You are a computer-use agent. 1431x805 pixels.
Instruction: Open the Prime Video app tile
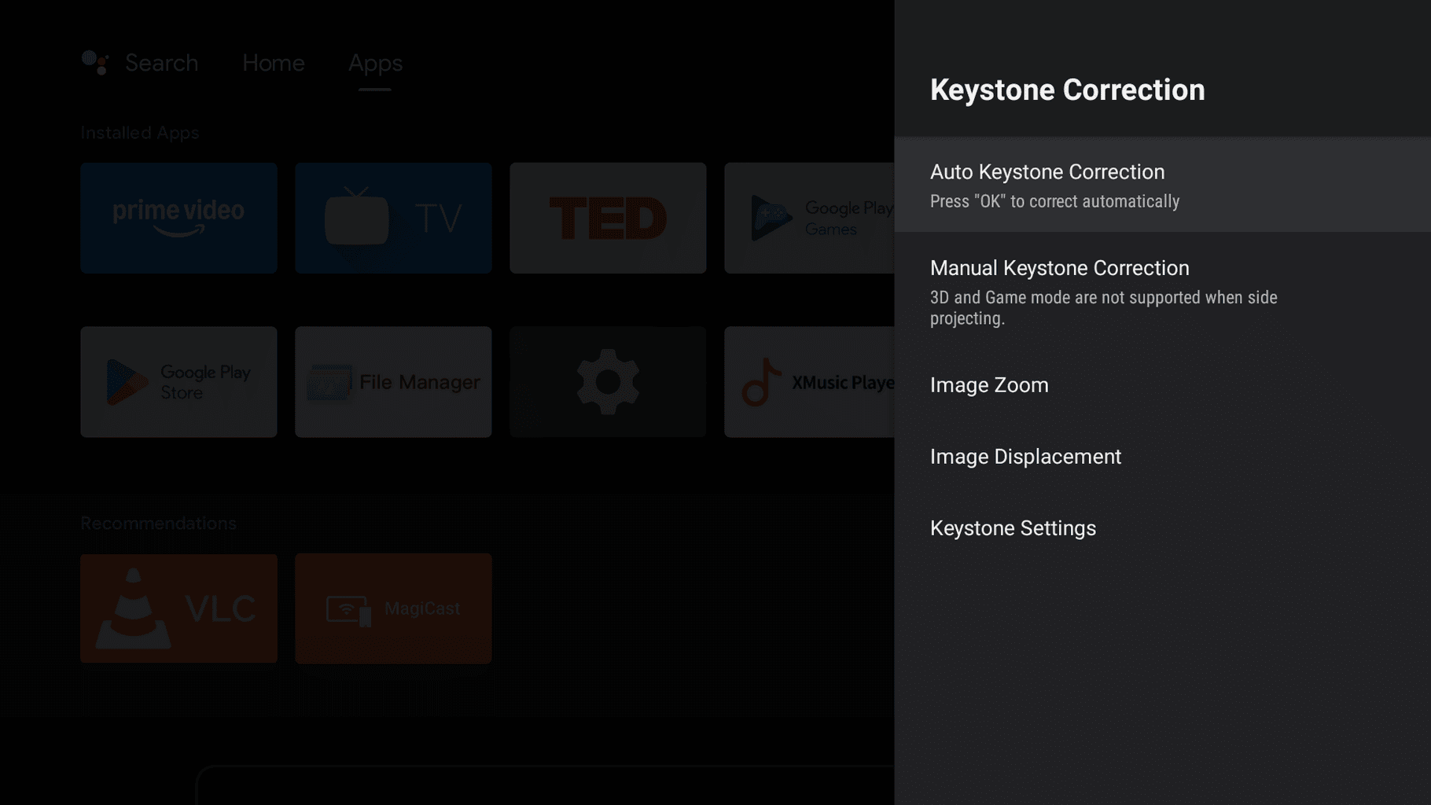178,218
